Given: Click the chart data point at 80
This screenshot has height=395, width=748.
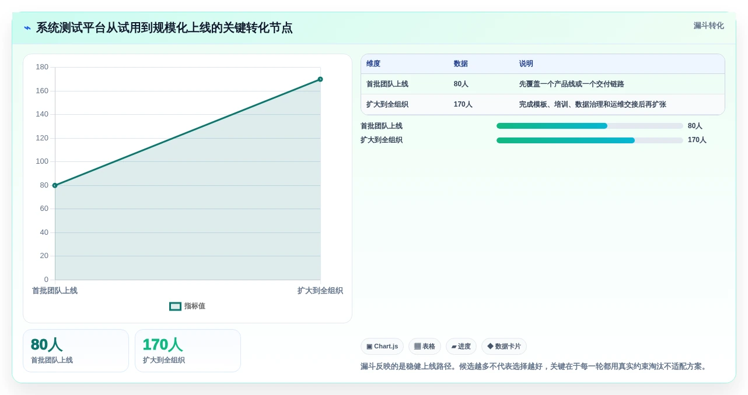Looking at the screenshot, I should (55, 185).
